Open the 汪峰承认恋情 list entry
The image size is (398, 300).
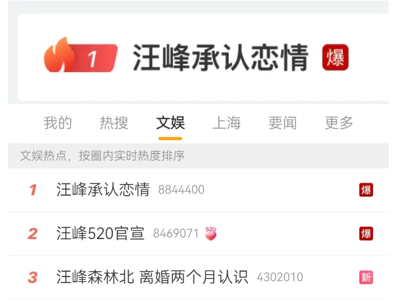click(103, 190)
